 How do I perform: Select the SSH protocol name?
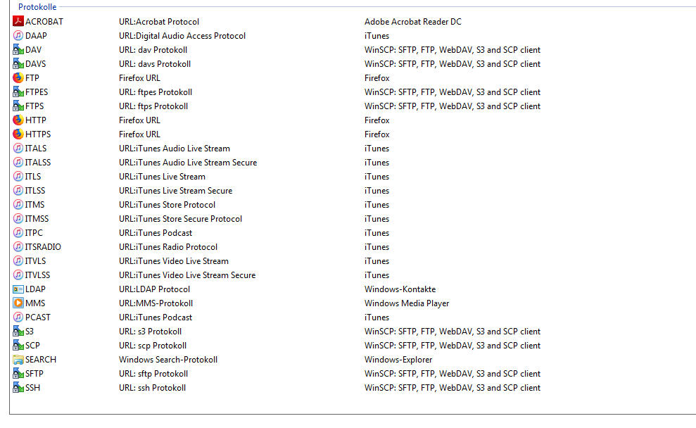coord(32,388)
